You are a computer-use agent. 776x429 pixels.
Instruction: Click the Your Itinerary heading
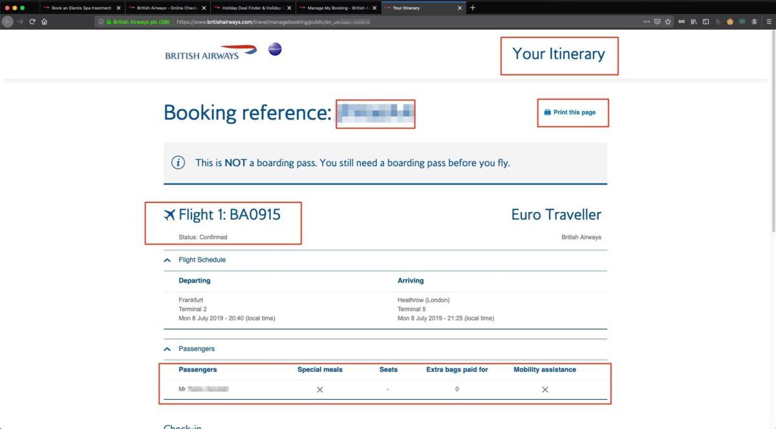click(x=559, y=54)
